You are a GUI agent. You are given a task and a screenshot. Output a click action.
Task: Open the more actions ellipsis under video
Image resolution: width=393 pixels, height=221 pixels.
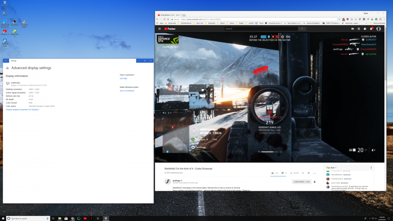coord(314,173)
